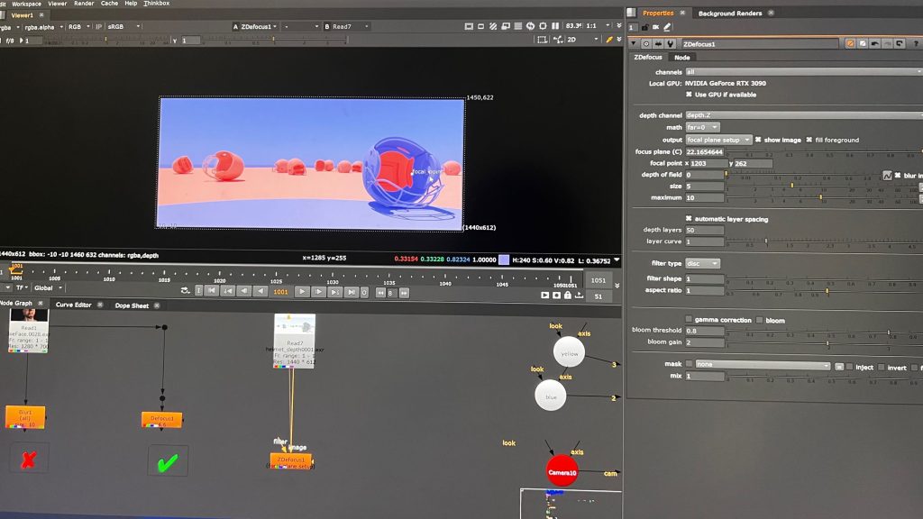Open the mask channel dropdown showing none
The width and height of the screenshot is (923, 519).
[x=763, y=366]
